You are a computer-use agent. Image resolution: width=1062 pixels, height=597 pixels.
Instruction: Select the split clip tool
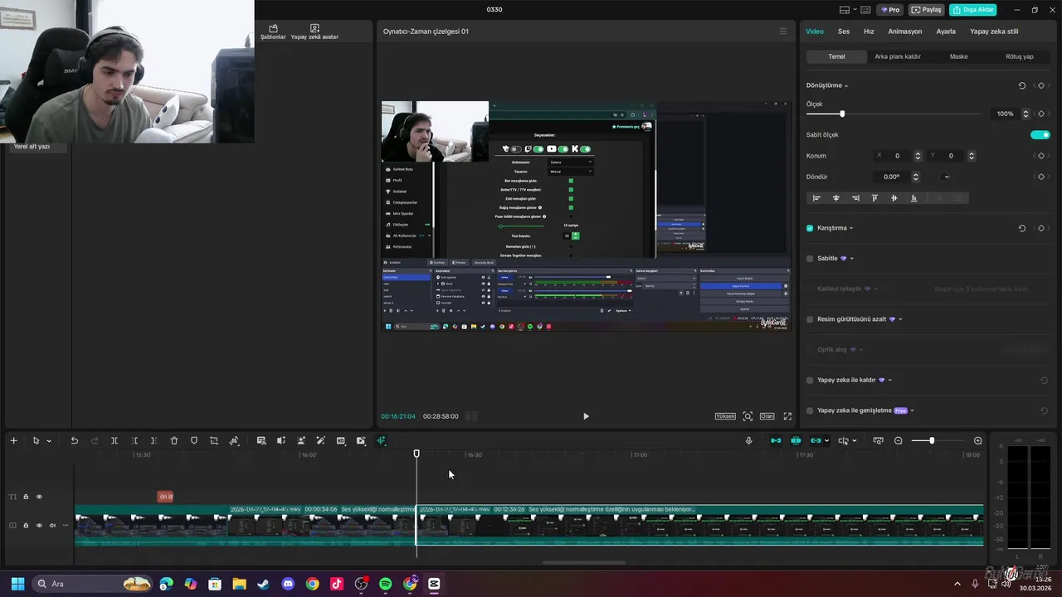point(114,440)
